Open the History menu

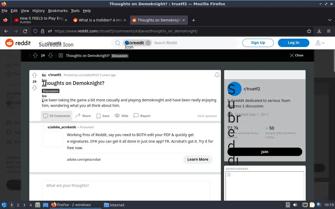[38, 11]
